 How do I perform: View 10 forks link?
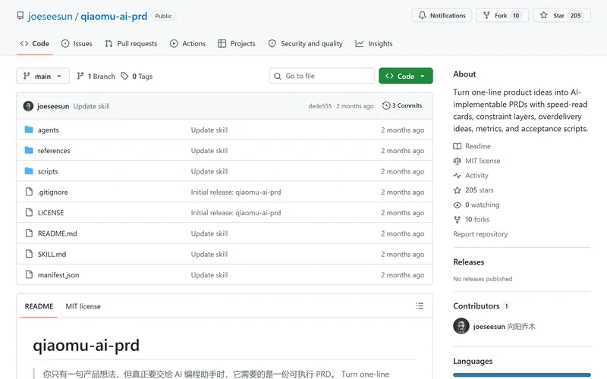coord(471,220)
